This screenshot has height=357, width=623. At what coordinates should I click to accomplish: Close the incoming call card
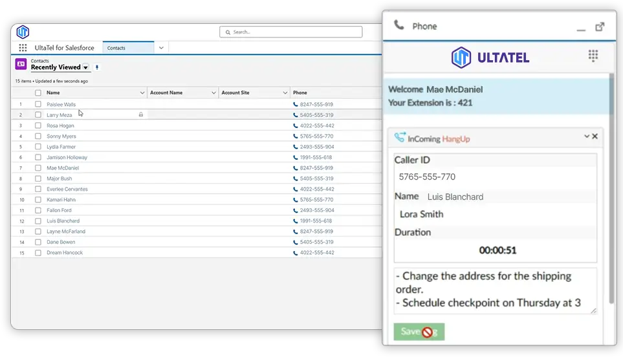(x=595, y=136)
